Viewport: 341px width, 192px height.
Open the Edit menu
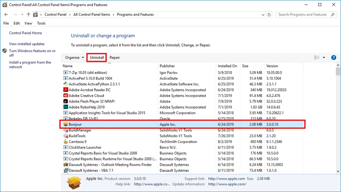pos(17,23)
